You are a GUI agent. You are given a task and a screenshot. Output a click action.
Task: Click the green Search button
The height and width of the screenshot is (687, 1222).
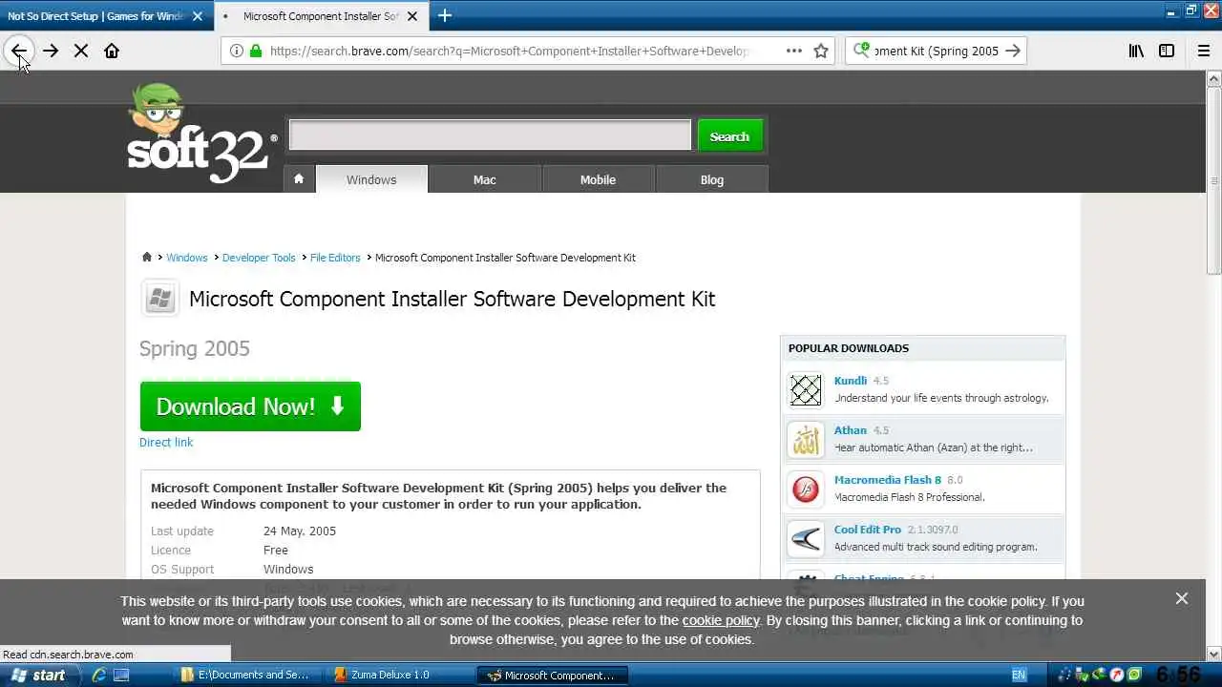click(729, 135)
